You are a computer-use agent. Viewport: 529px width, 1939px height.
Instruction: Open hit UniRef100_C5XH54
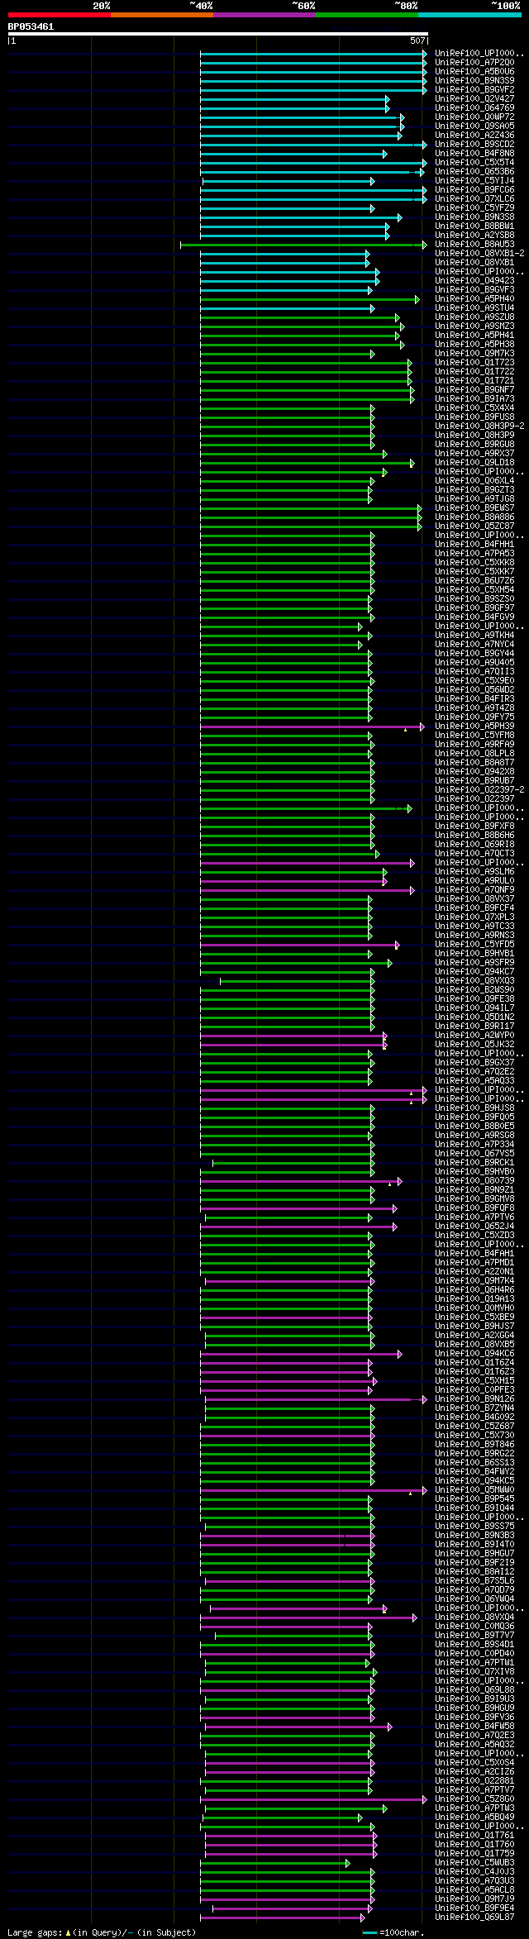coord(474,589)
